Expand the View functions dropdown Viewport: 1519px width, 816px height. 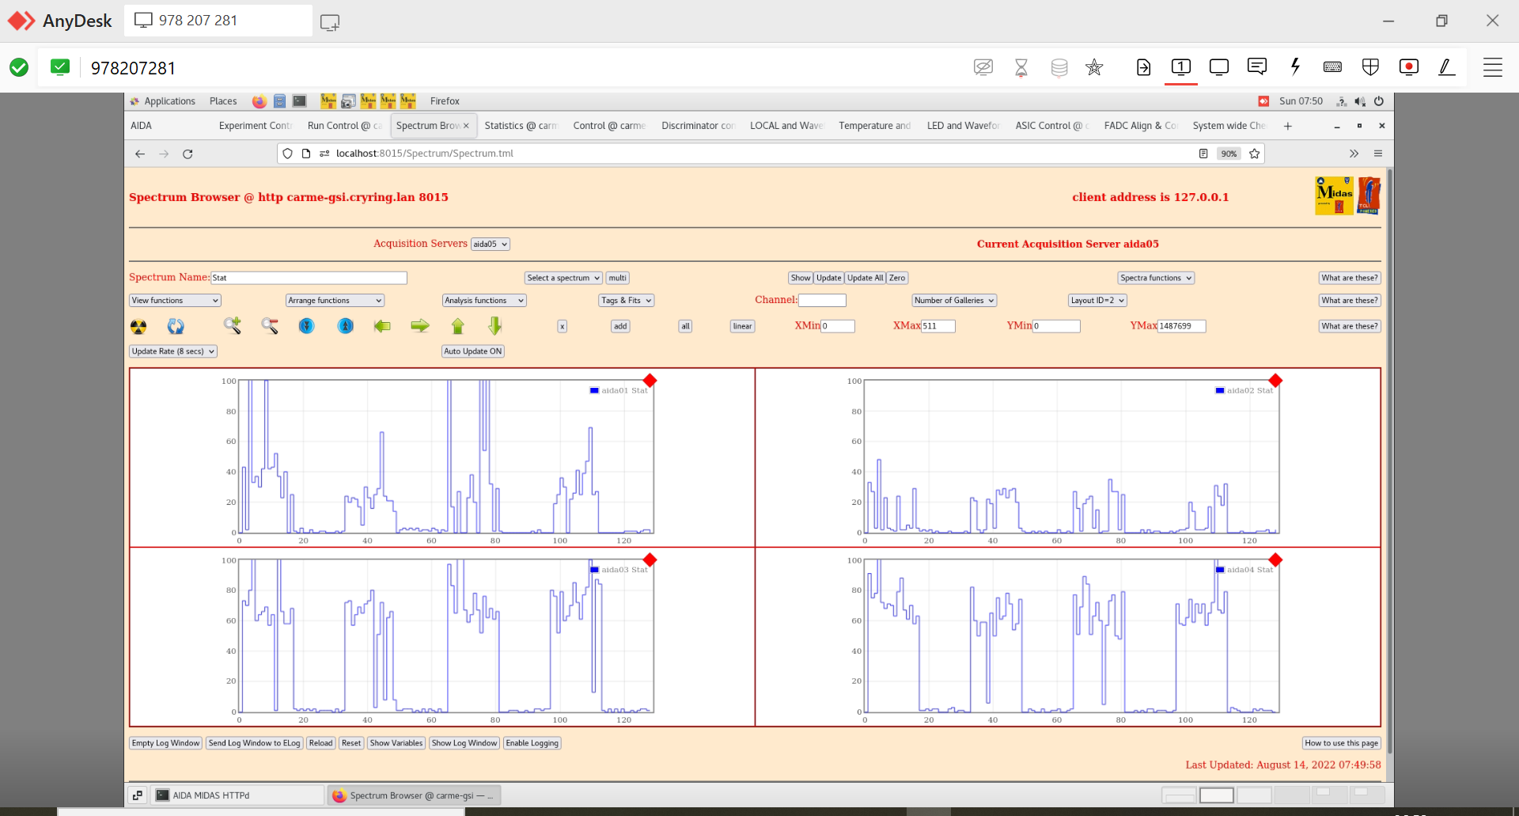[x=175, y=301]
